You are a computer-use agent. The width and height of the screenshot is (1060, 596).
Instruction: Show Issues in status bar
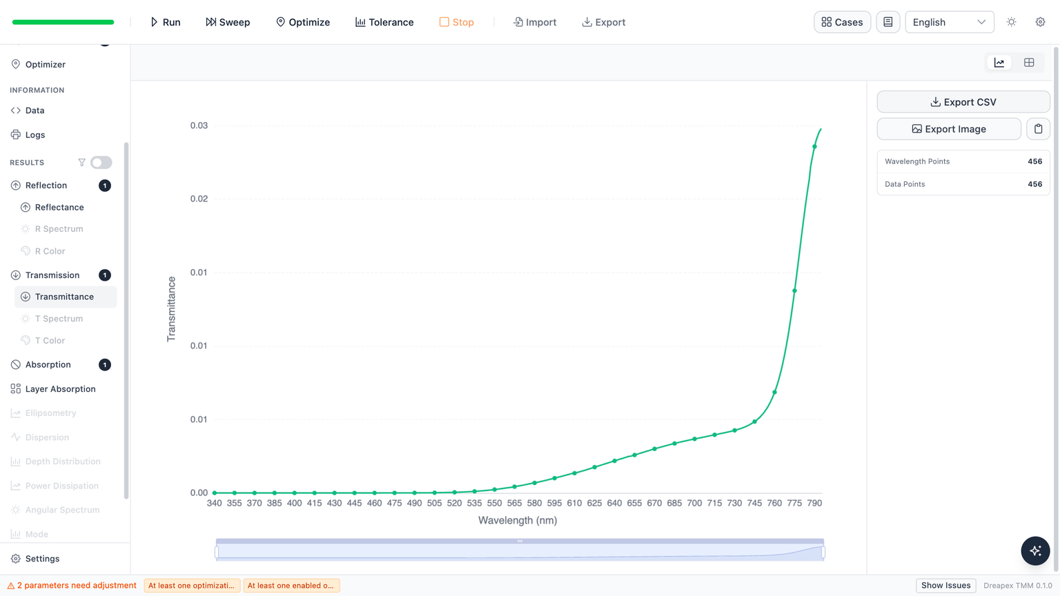pyautogui.click(x=945, y=586)
